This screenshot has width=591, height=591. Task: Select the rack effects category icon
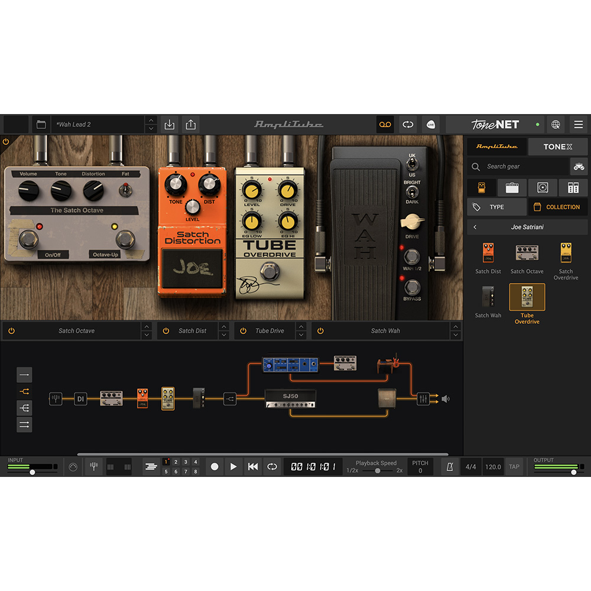[573, 187]
